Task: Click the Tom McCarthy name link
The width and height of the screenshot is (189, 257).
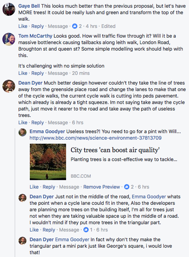Action: 35,36
